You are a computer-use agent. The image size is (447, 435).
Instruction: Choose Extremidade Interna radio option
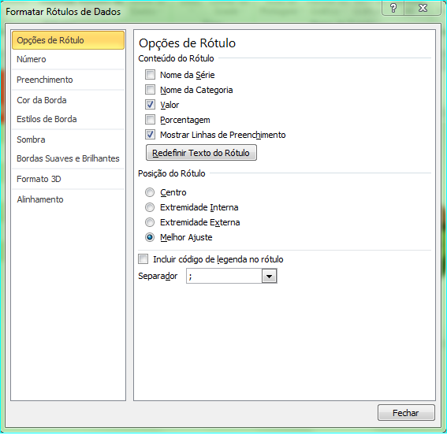click(x=150, y=207)
